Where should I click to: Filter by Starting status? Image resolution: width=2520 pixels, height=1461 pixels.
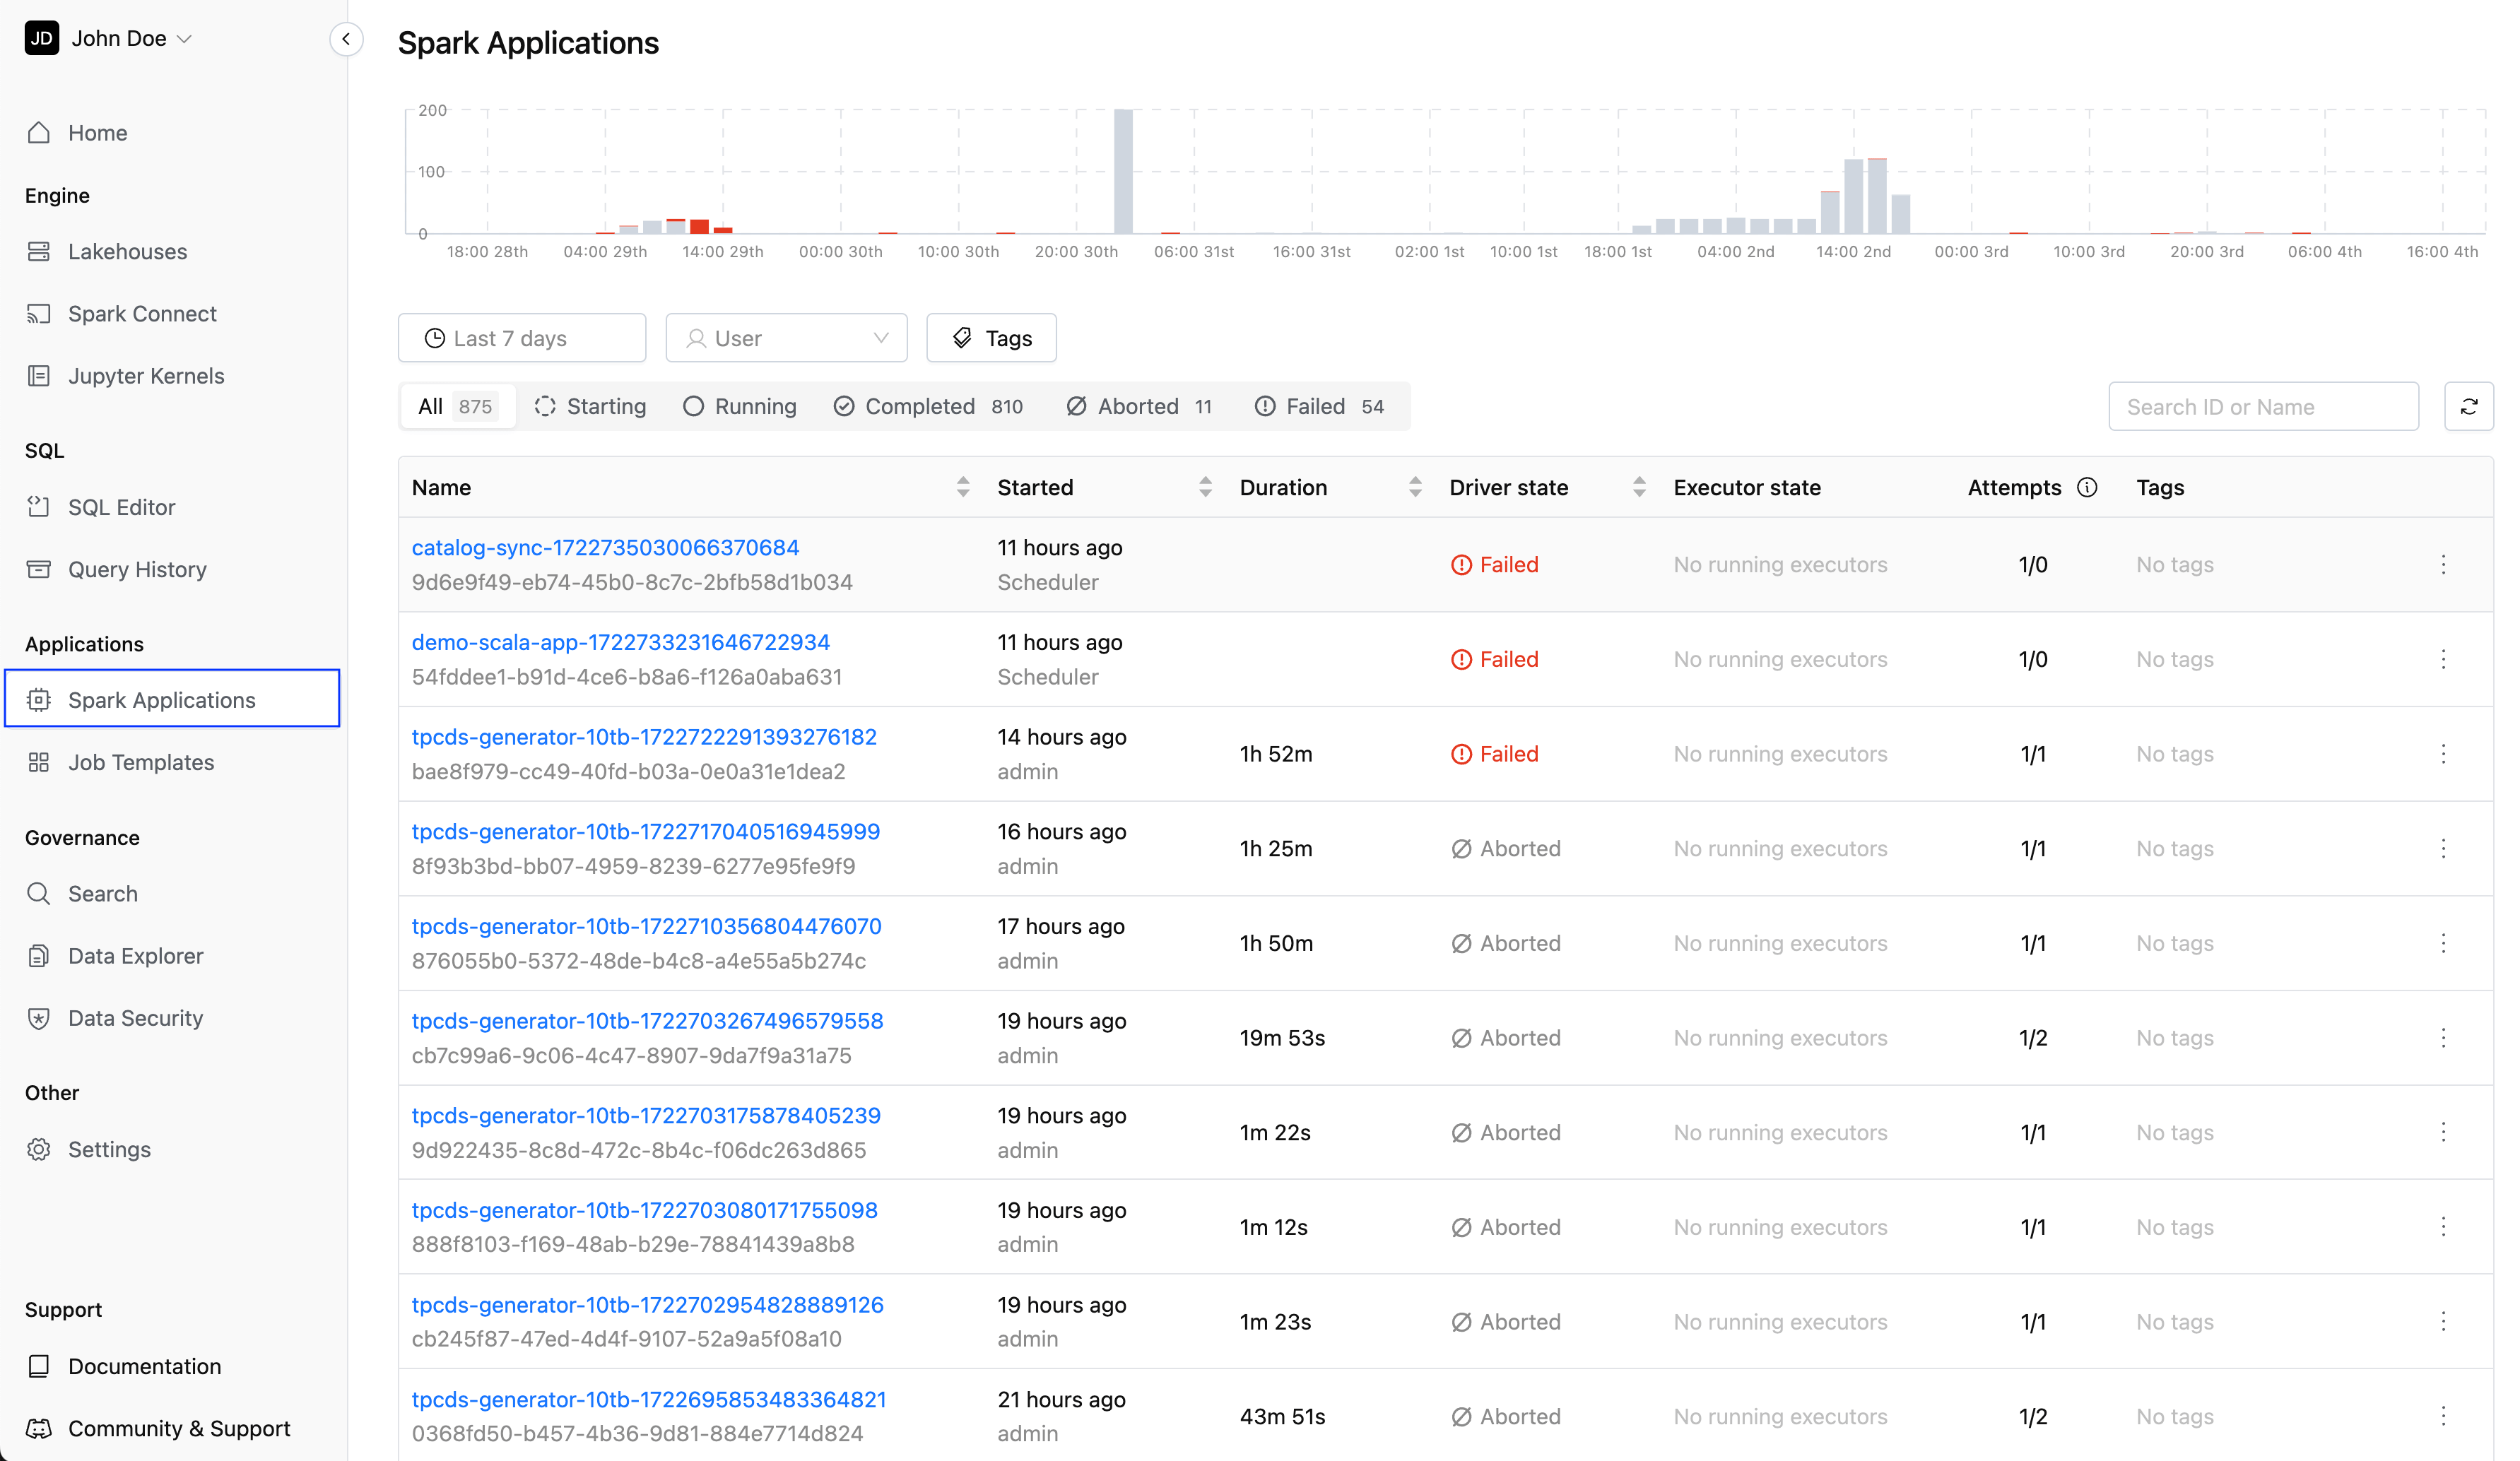pyautogui.click(x=590, y=406)
